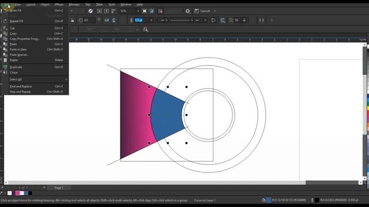This screenshot has height=207, width=369.
Task: Open the outline width dropdown
Action: (x=151, y=21)
